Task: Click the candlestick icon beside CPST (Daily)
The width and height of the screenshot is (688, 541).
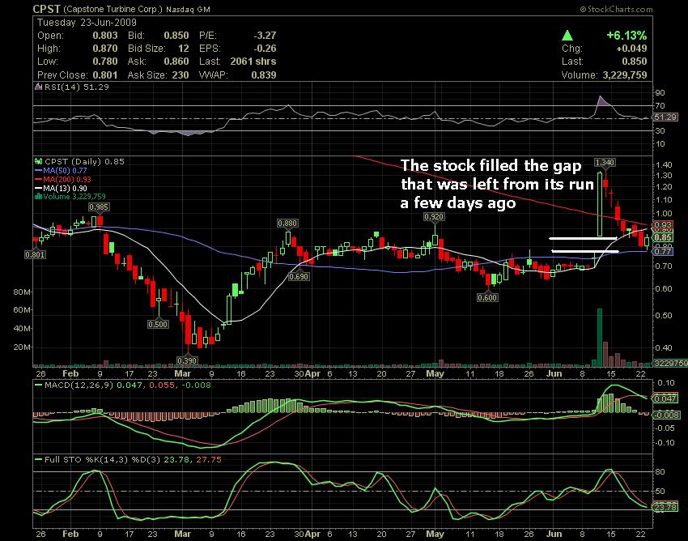Action: pos(39,162)
